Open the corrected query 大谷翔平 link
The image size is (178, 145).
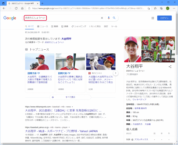[x=66, y=39]
